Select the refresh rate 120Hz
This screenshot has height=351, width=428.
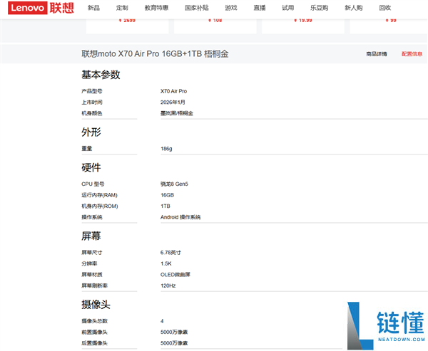(168, 285)
